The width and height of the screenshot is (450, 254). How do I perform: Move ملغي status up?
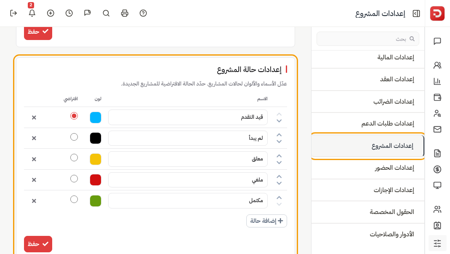(x=279, y=176)
